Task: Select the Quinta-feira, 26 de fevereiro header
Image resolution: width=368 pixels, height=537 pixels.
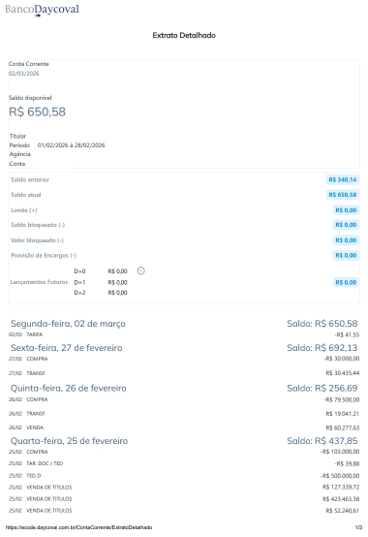Action: [x=69, y=389]
